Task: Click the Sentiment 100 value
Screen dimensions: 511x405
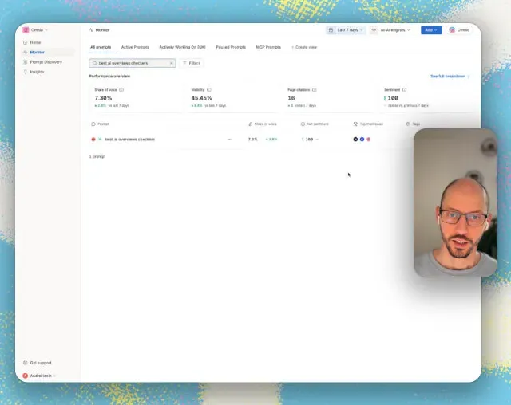Action: (x=393, y=98)
